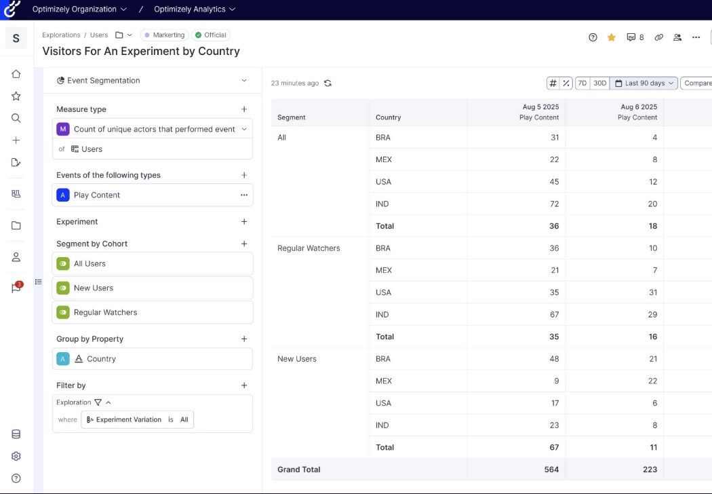Open the comments icon showing 8
The image size is (712, 494).
(x=635, y=37)
